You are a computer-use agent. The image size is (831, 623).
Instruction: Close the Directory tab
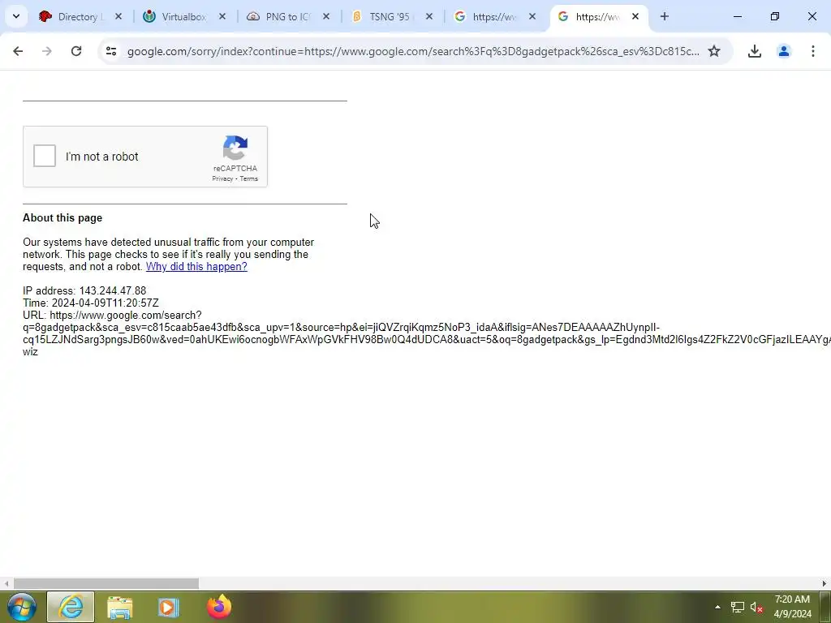coord(118,17)
